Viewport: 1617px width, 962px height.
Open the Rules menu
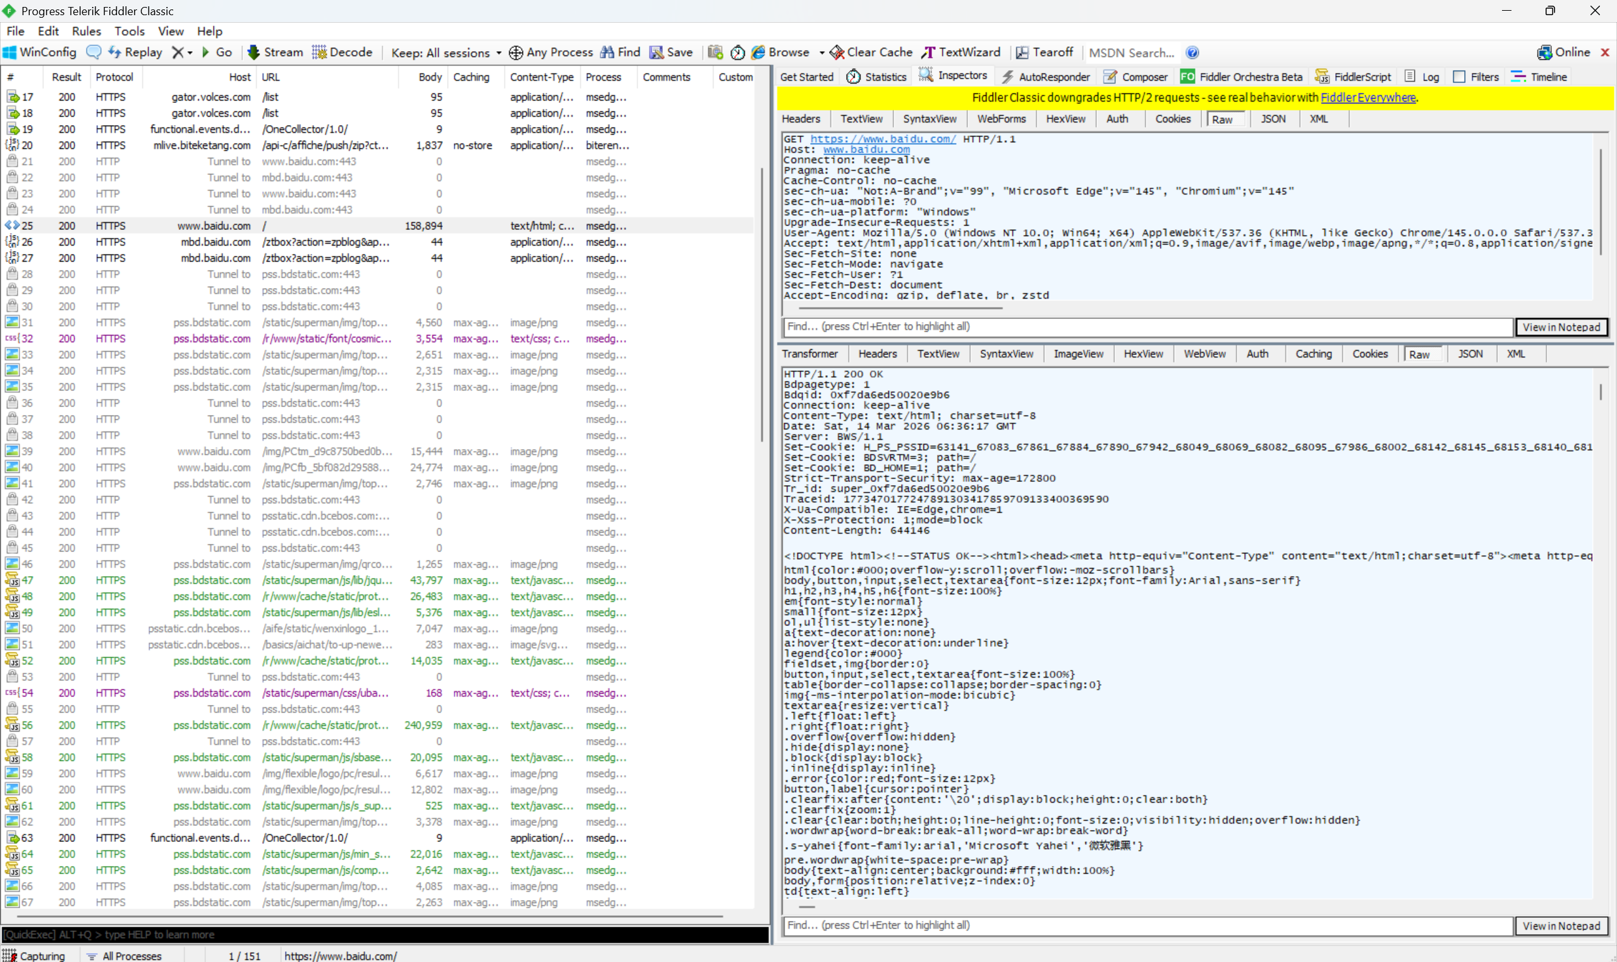pos(86,31)
